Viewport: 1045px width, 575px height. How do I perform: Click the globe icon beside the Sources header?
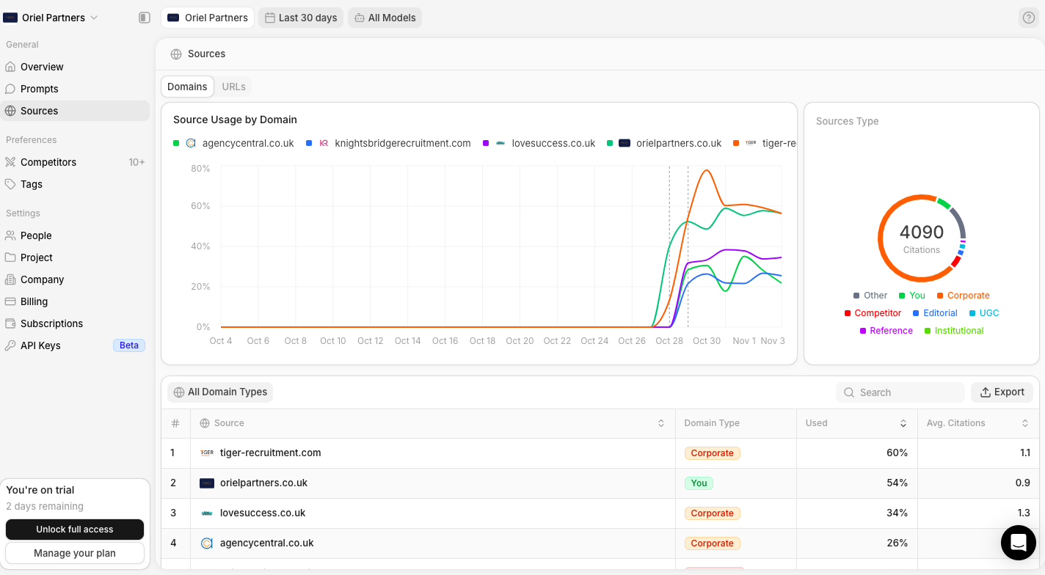pyautogui.click(x=175, y=54)
